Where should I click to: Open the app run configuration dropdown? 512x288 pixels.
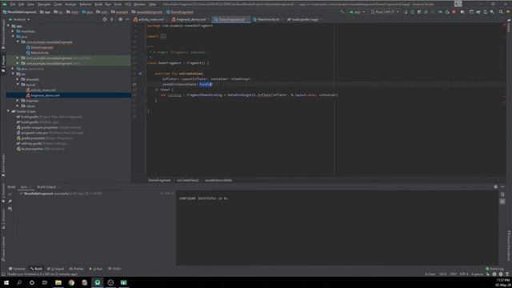(357, 12)
